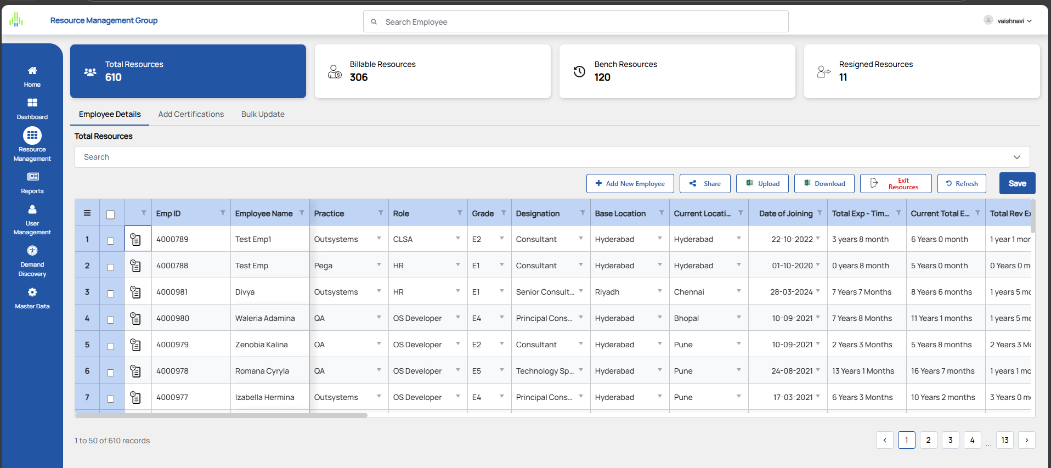1051x468 pixels.
Task: Expand the Total Resources search dropdown
Action: click(1016, 157)
